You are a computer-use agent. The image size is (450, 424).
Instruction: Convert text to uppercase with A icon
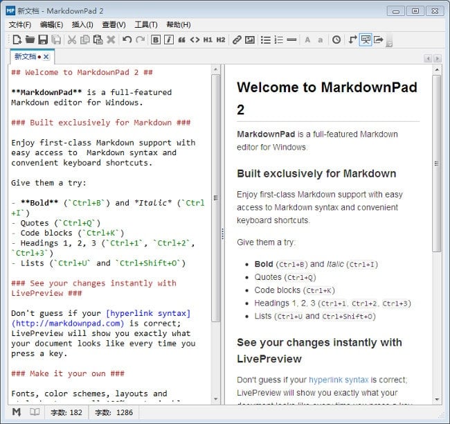[x=307, y=39]
